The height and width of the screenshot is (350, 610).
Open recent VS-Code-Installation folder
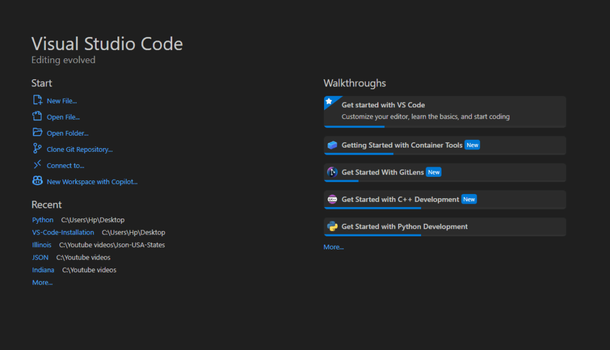(63, 233)
